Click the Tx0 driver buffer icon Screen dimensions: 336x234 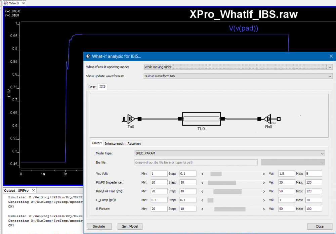click(x=131, y=119)
